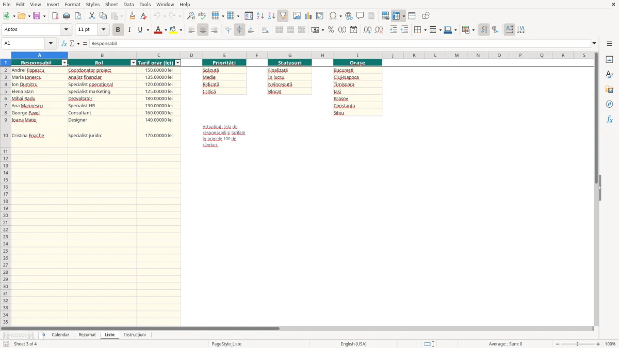
Task: Click Split Window icon
Action: tap(412, 16)
